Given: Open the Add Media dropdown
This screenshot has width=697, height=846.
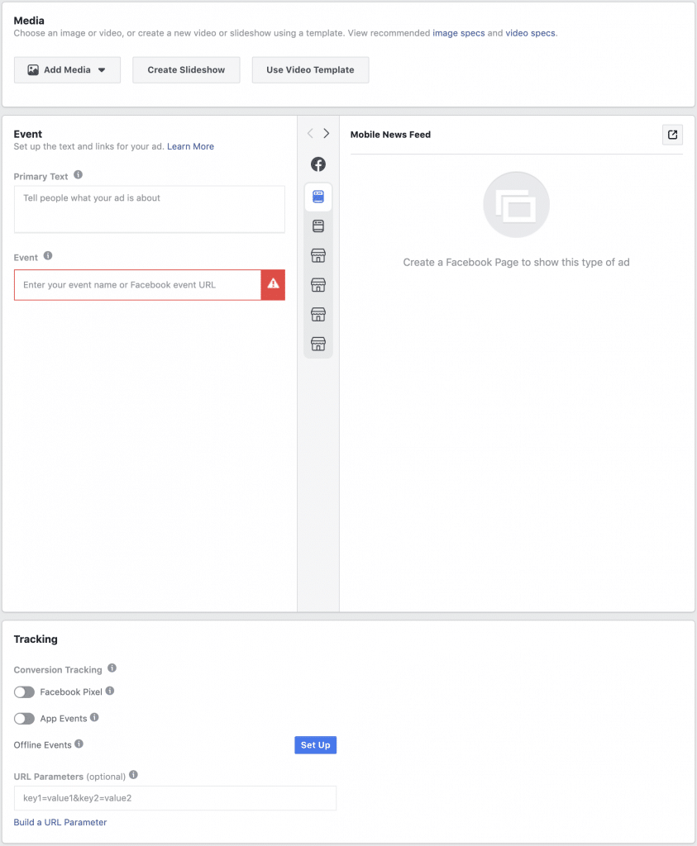Looking at the screenshot, I should click(x=67, y=70).
